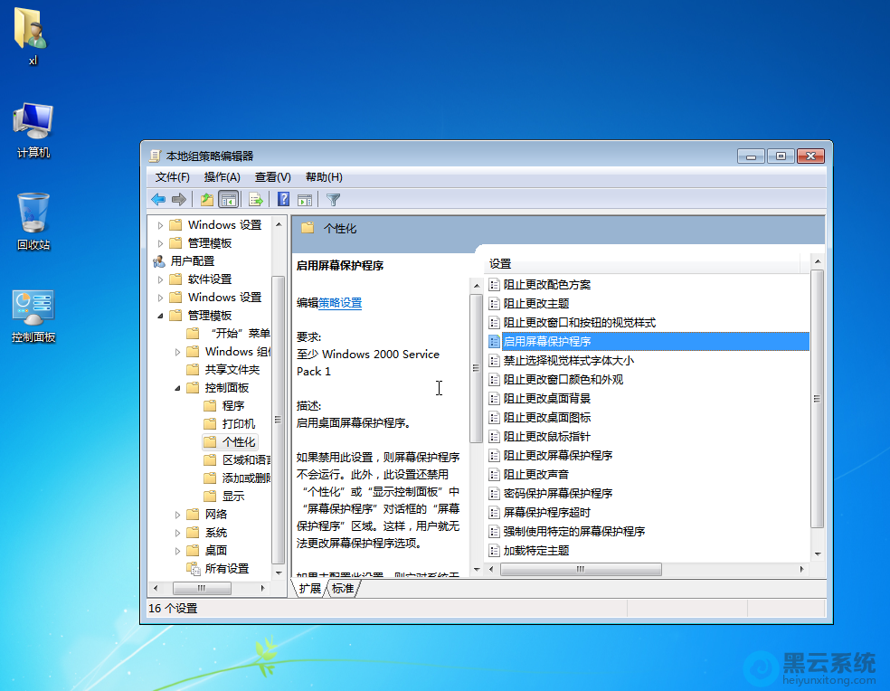Collapse the 控制面板 tree node
This screenshot has width=890, height=691.
[x=178, y=388]
